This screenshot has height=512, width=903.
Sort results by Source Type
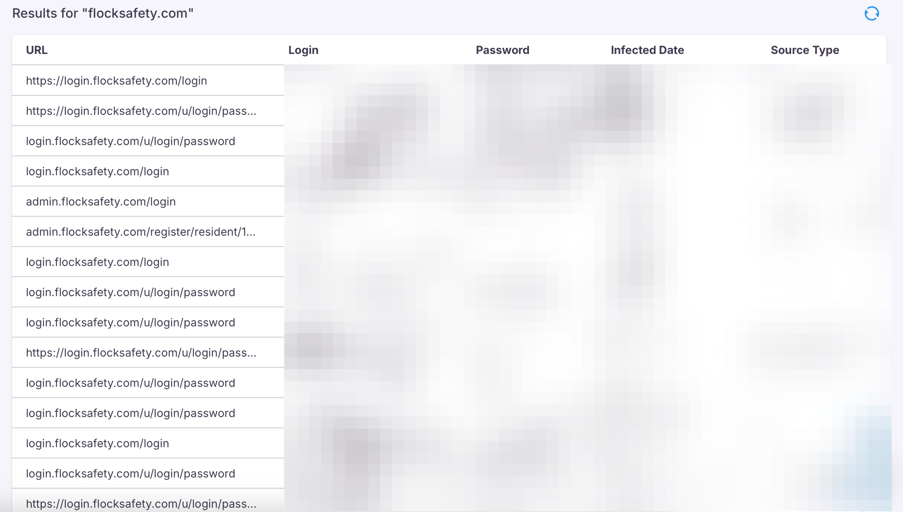804,50
